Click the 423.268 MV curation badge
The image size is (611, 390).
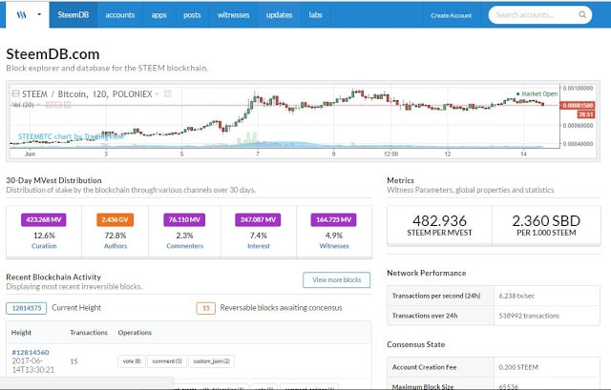click(x=44, y=219)
